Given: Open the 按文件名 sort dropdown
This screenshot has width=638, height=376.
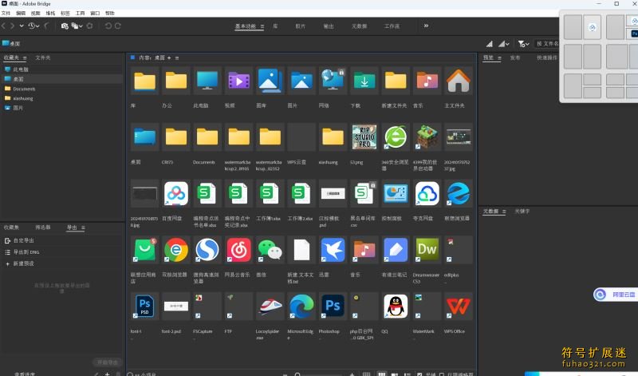Looking at the screenshot, I should pos(546,44).
